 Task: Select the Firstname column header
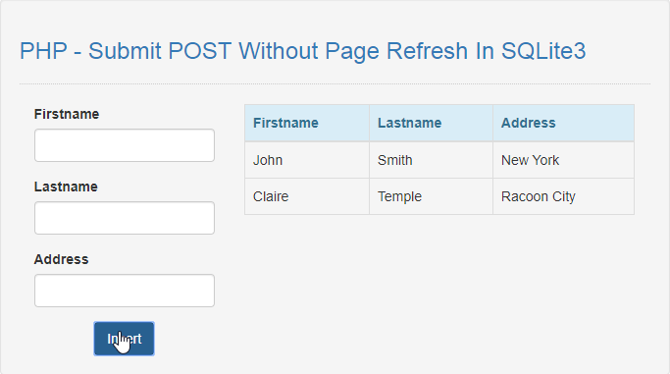(x=307, y=123)
